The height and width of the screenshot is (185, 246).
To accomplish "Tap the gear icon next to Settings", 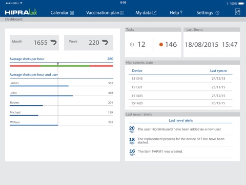I will (x=217, y=13).
